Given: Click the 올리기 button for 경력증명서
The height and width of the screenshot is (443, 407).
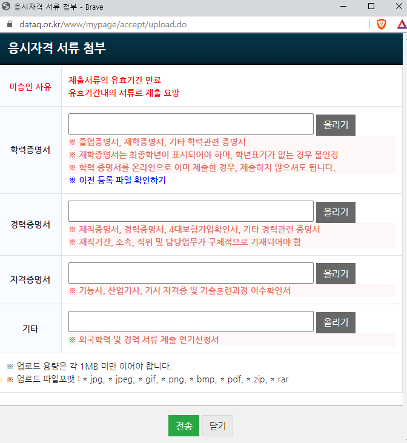Looking at the screenshot, I should click(x=336, y=212).
